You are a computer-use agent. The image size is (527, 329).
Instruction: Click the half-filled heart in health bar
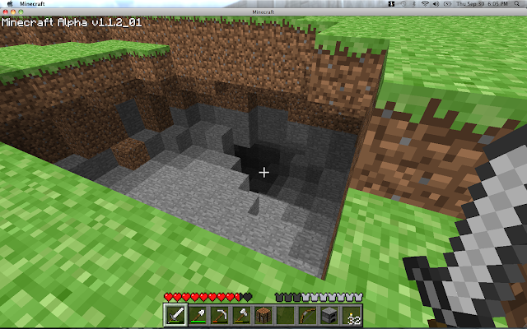238,297
